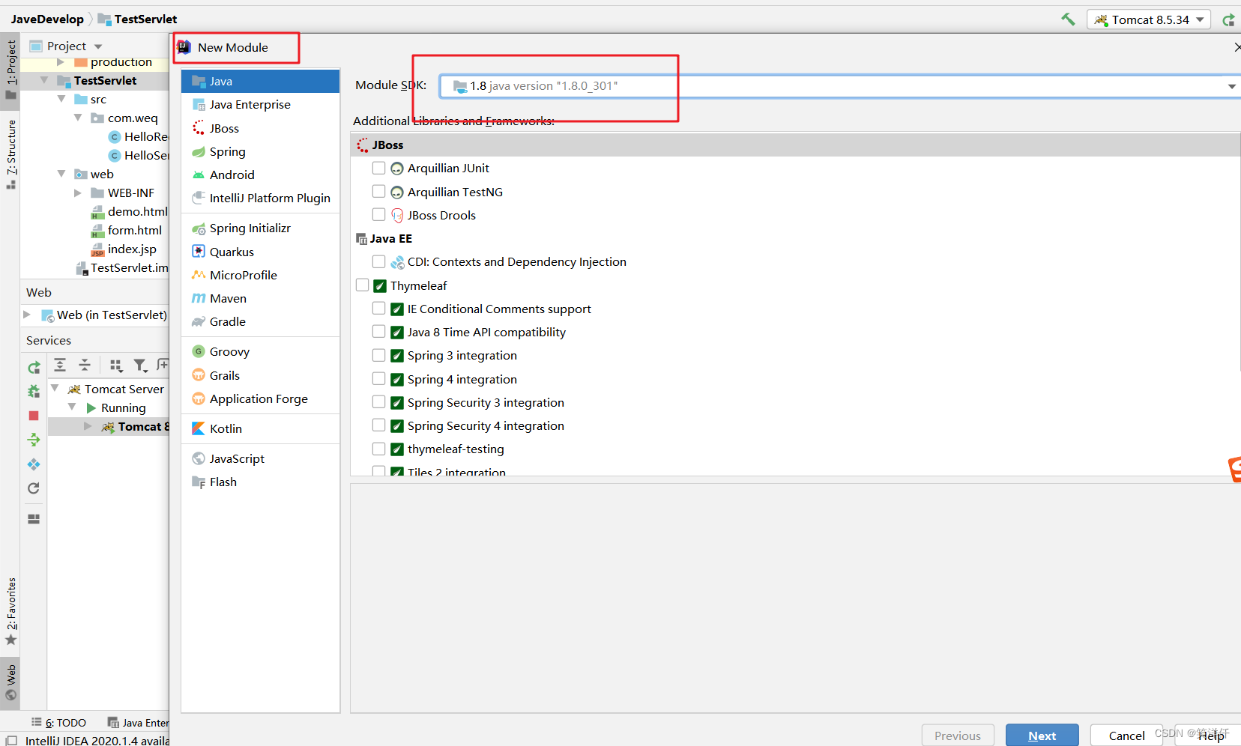Click the Update application icon in Services panel

pyautogui.click(x=34, y=464)
